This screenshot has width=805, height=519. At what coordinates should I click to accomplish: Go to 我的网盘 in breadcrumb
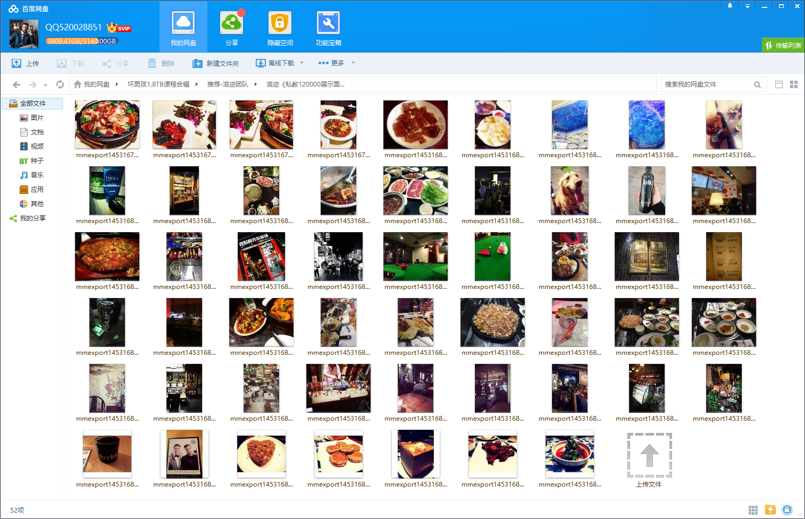(x=91, y=84)
